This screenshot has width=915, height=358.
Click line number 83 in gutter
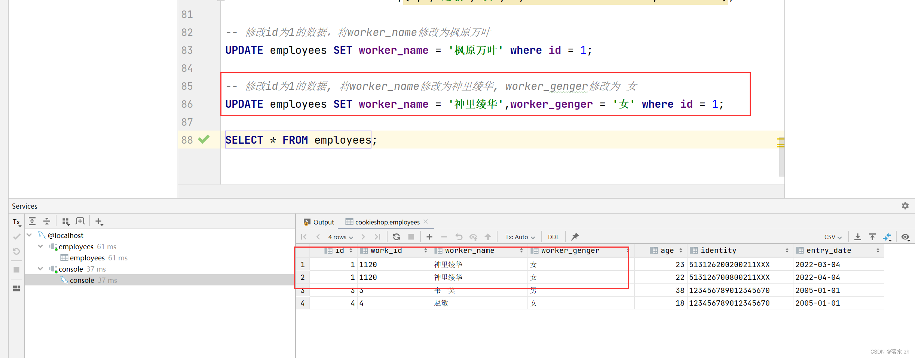click(x=187, y=50)
